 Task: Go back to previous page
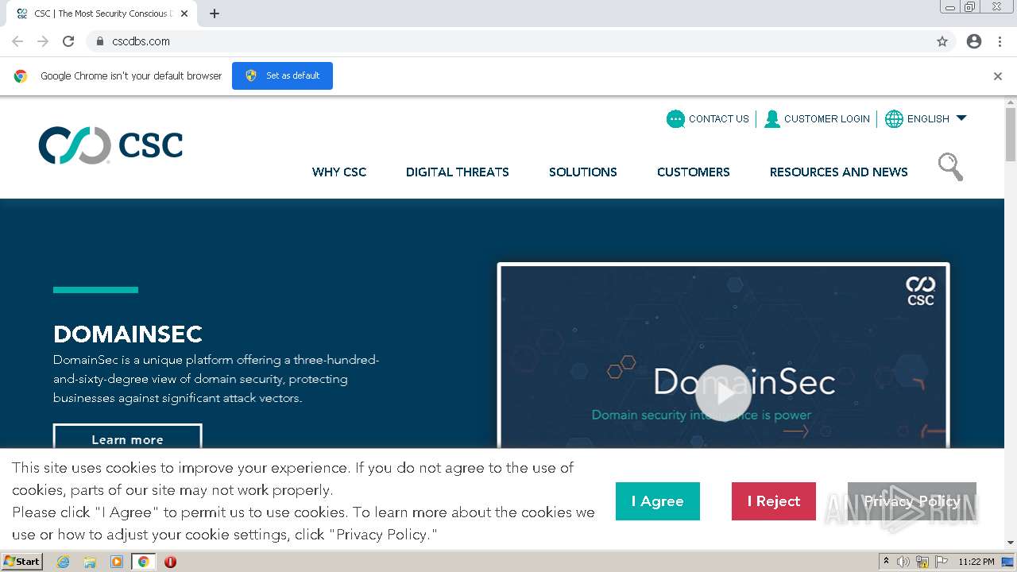click(x=17, y=41)
